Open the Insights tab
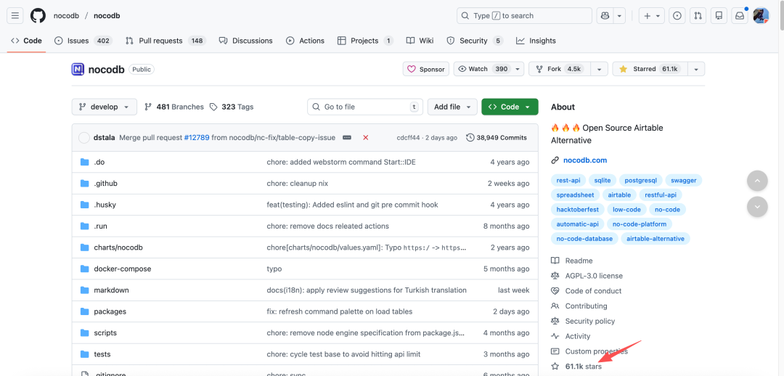Screen dimensions: 784x376 coord(536,41)
